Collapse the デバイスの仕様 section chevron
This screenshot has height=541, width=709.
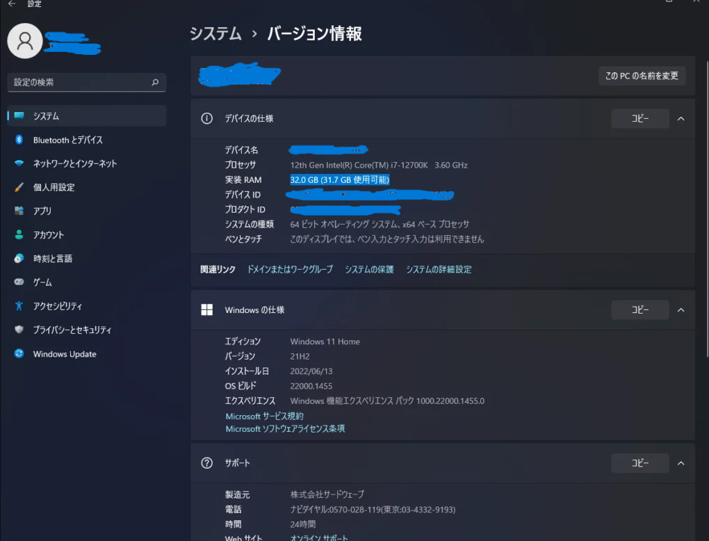click(681, 118)
